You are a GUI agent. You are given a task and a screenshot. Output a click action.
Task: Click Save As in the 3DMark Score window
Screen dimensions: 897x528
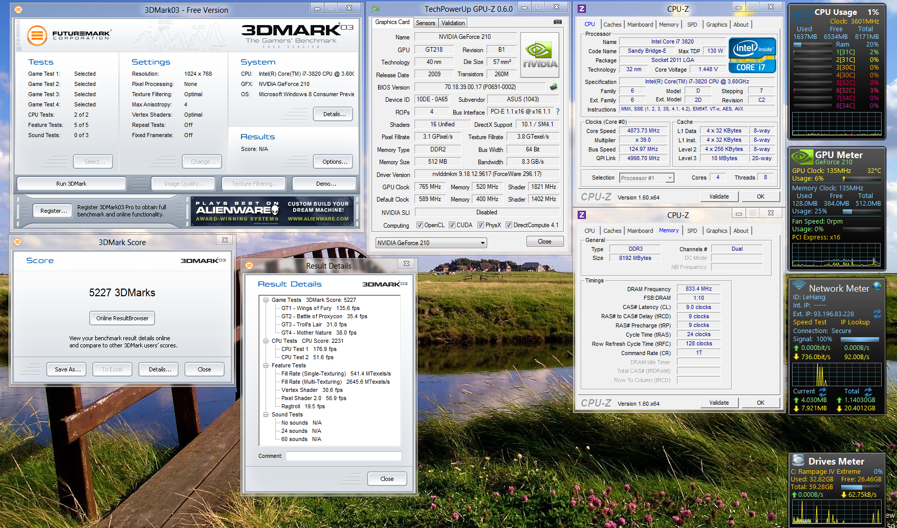point(68,369)
